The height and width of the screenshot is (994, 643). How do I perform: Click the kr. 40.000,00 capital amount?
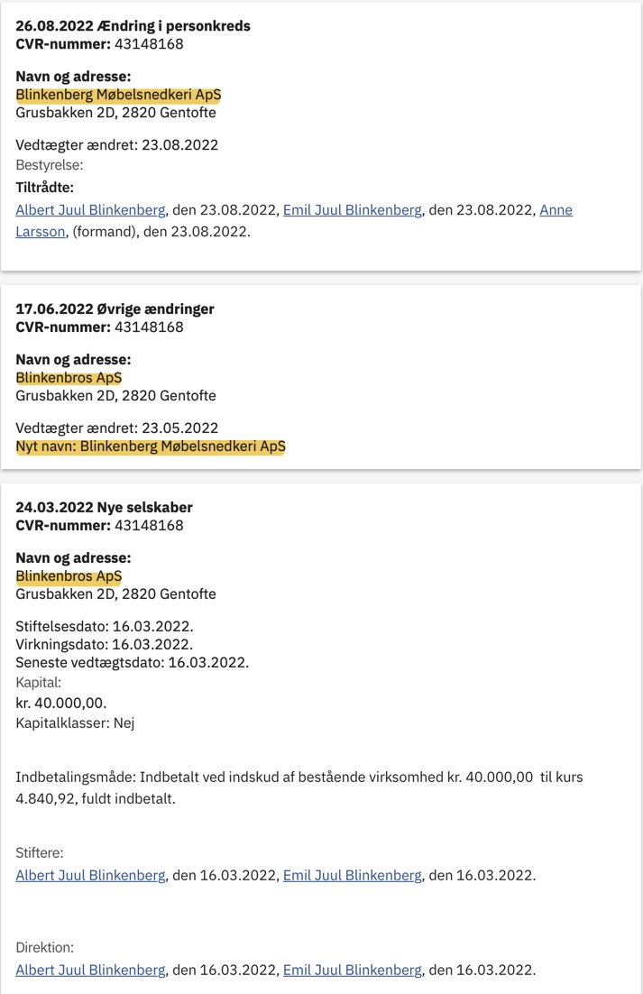[61, 703]
